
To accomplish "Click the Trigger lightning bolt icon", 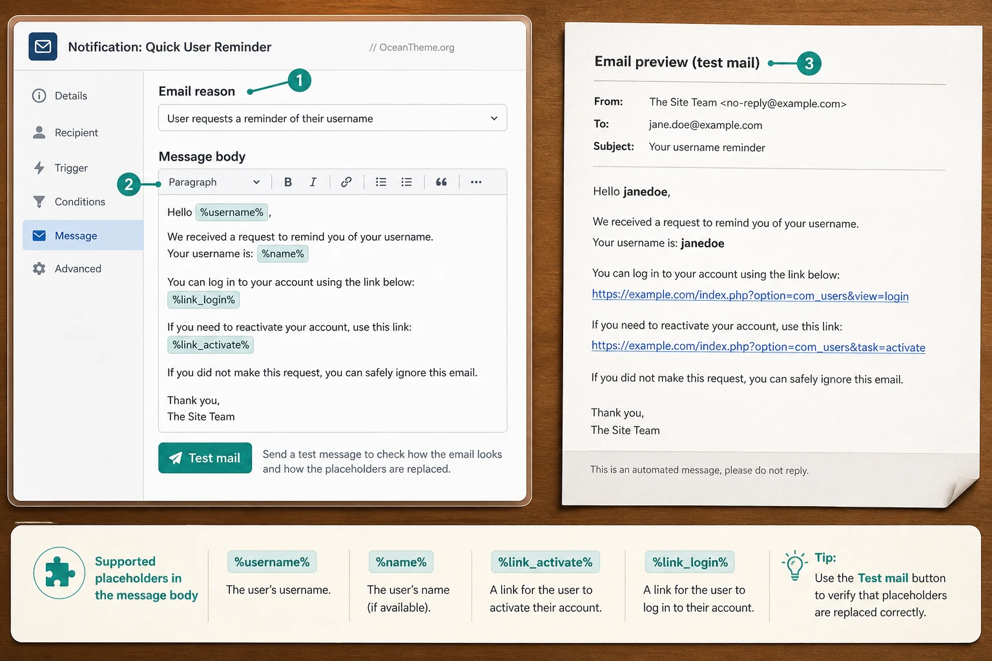I will [x=39, y=168].
